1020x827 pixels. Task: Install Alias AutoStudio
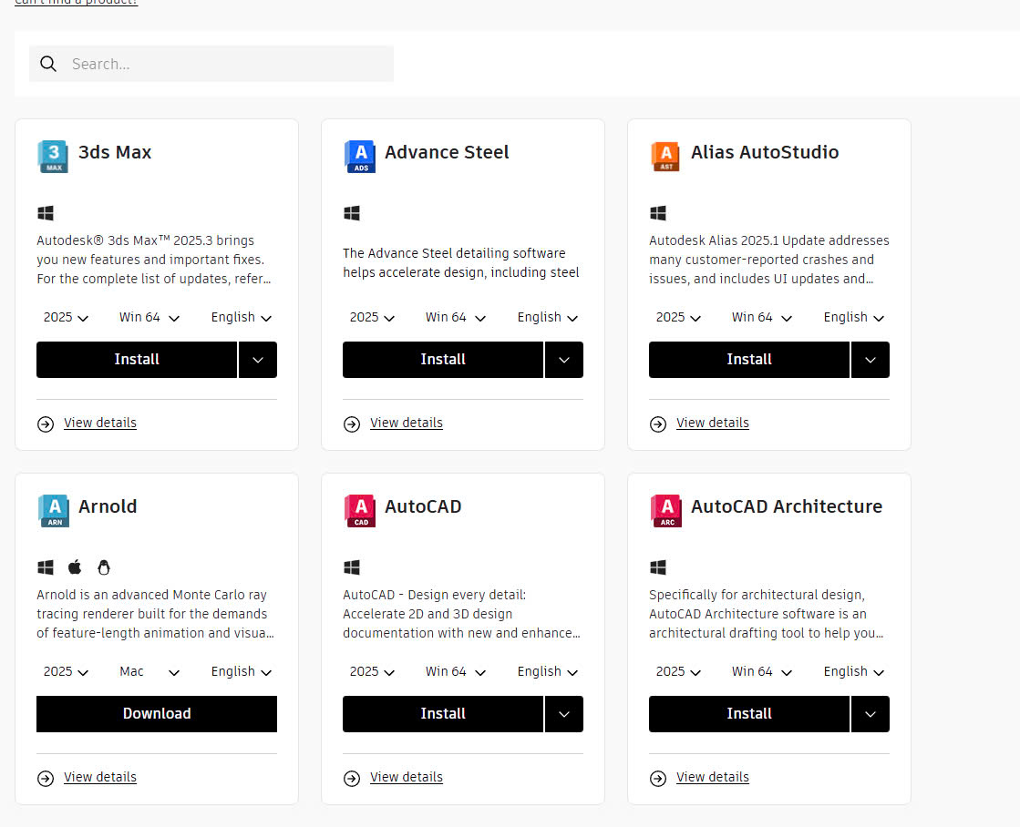point(749,360)
